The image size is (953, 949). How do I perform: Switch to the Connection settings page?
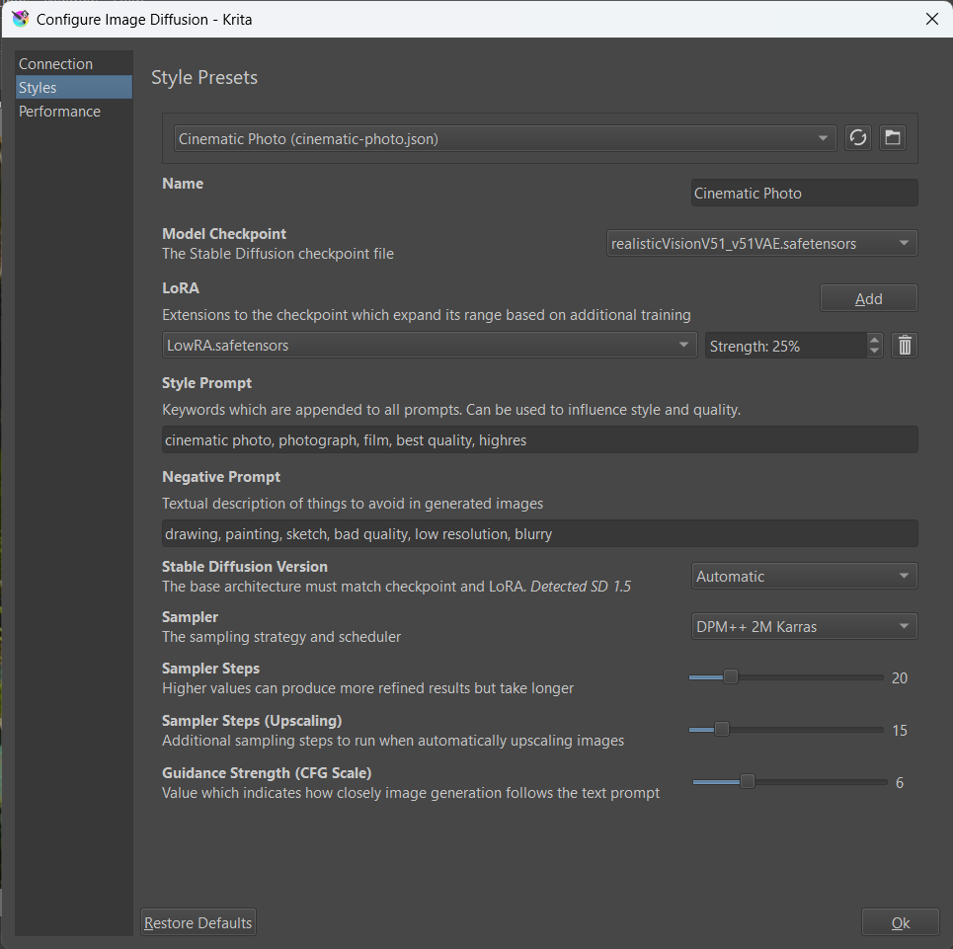click(73, 64)
